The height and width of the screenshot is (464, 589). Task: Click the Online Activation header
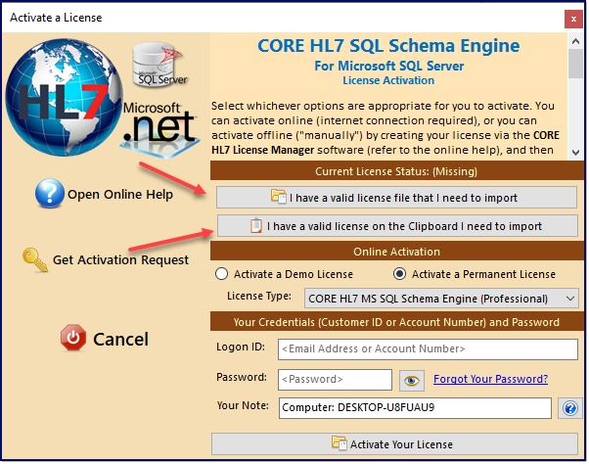(x=396, y=252)
